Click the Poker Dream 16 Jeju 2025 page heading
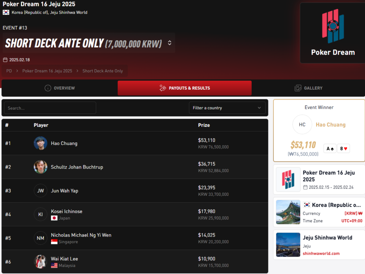Image resolution: width=365 pixels, height=274 pixels. click(x=39, y=4)
